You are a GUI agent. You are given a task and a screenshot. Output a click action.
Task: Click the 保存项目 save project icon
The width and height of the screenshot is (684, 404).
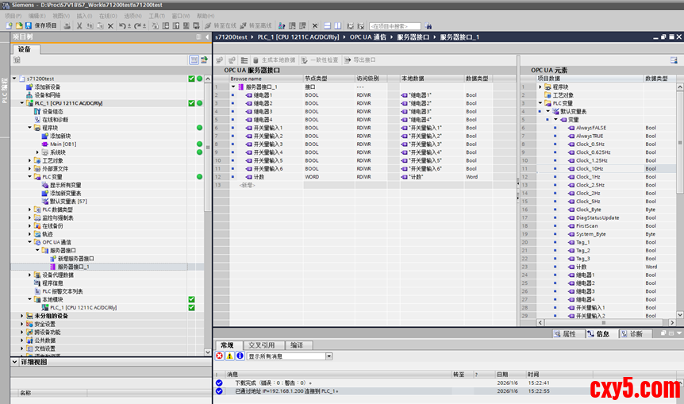29,25
